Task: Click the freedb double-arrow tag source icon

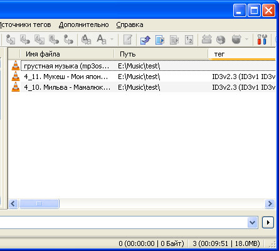Action: [x=206, y=40]
